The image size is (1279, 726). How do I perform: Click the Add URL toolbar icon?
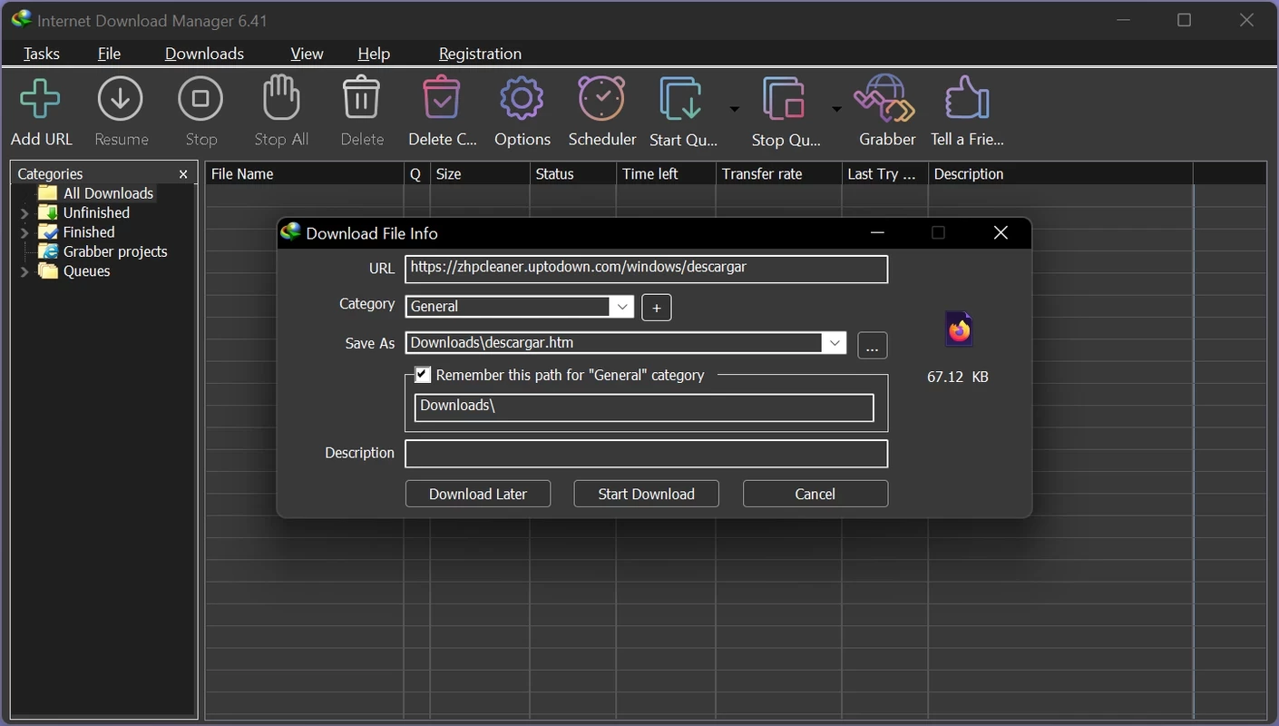coord(41,100)
